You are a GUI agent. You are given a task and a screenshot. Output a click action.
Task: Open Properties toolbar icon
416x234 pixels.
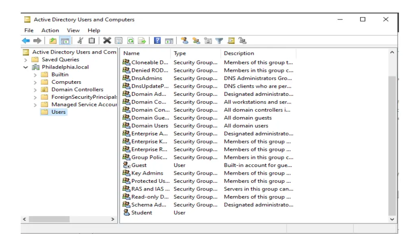point(119,41)
